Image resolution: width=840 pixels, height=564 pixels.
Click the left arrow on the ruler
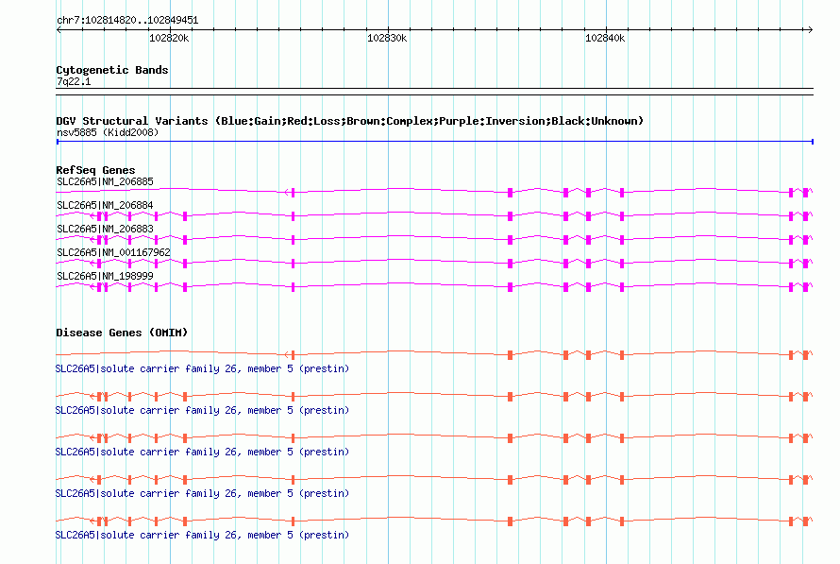coord(59,30)
